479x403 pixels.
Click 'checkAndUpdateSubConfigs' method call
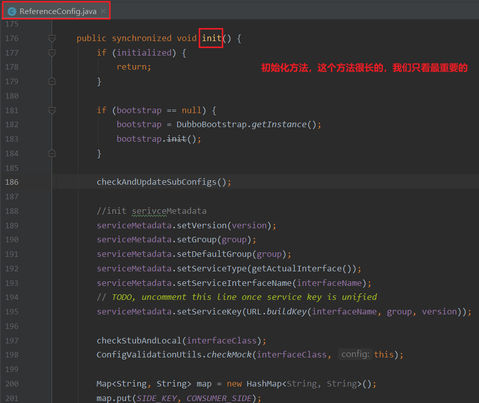click(x=156, y=182)
